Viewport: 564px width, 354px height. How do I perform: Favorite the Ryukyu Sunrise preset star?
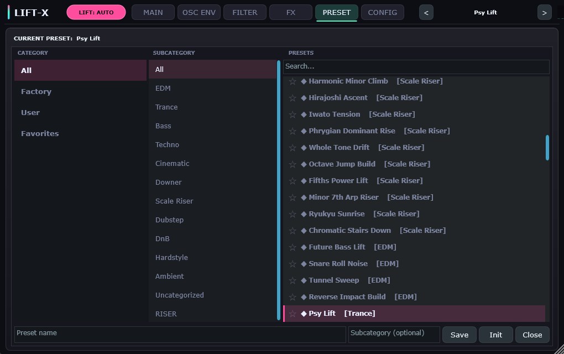pyautogui.click(x=293, y=214)
